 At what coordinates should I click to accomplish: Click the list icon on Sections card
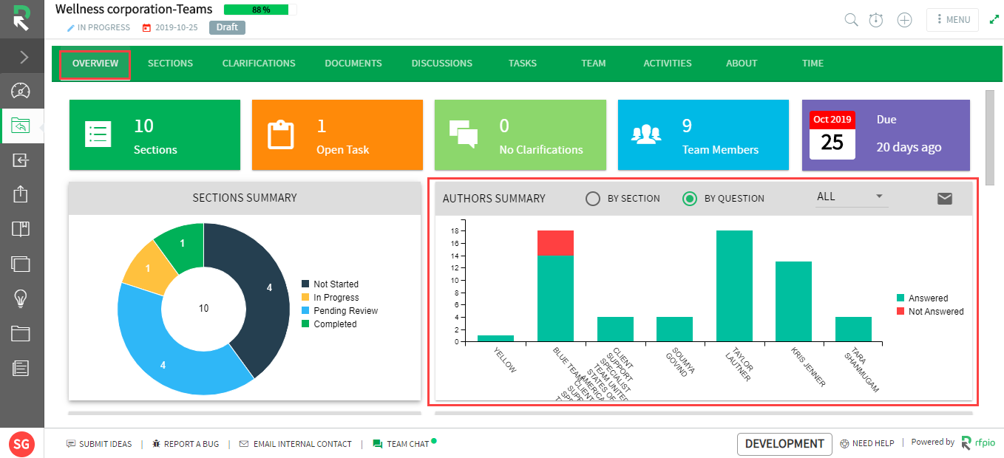click(98, 134)
